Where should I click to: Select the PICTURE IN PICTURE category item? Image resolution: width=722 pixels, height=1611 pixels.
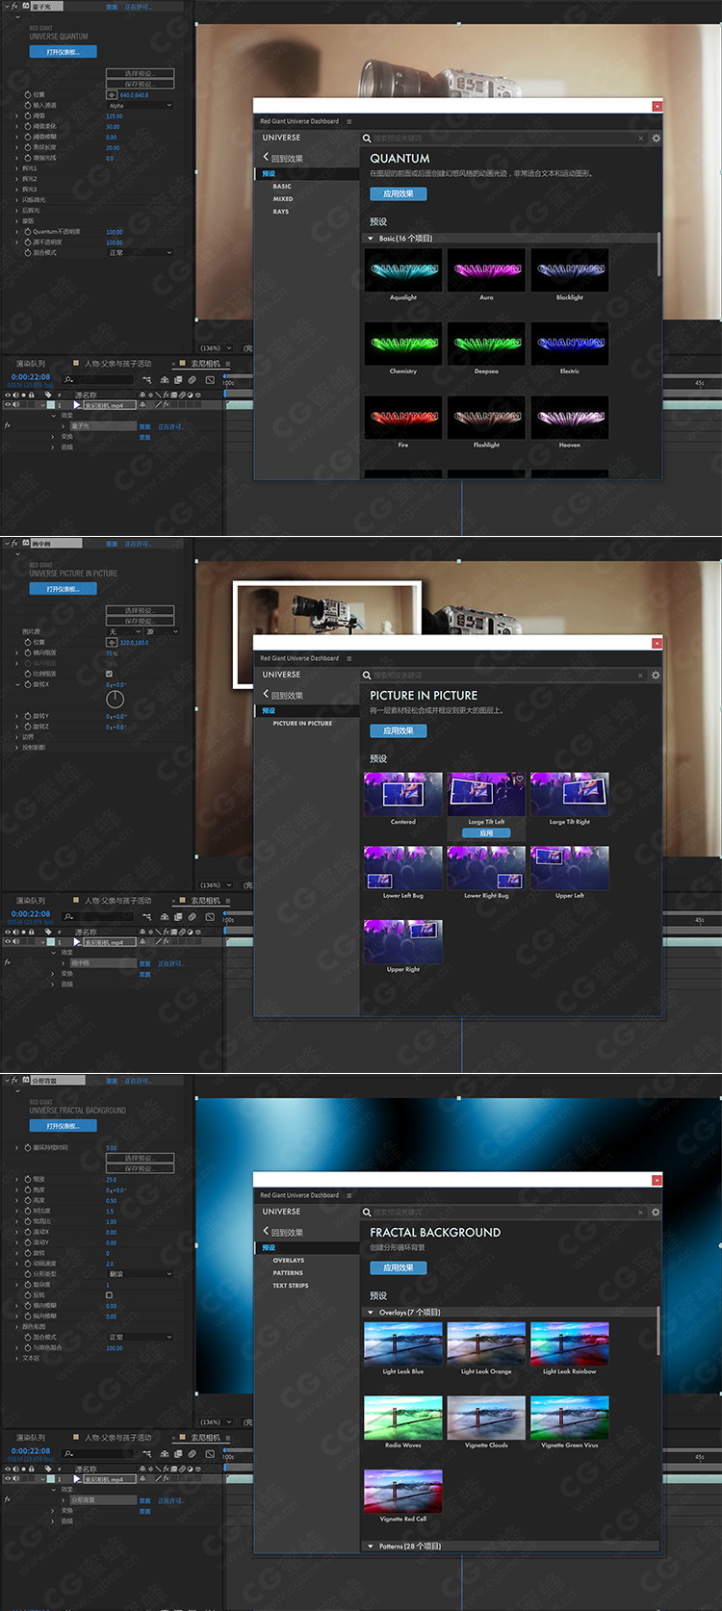[x=302, y=723]
